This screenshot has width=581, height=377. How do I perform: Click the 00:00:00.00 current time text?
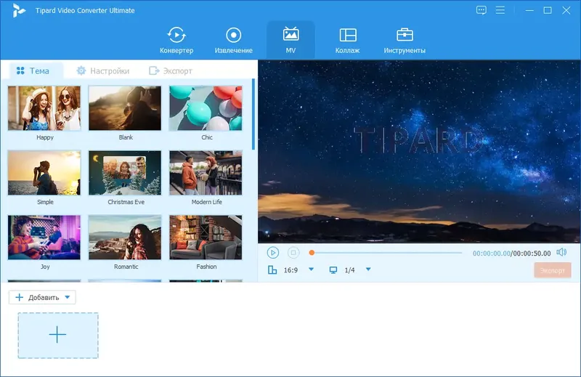coord(492,254)
